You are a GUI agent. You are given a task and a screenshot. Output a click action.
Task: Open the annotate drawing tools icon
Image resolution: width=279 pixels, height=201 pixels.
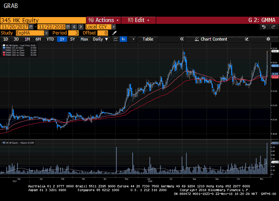pyautogui.click(x=247, y=39)
